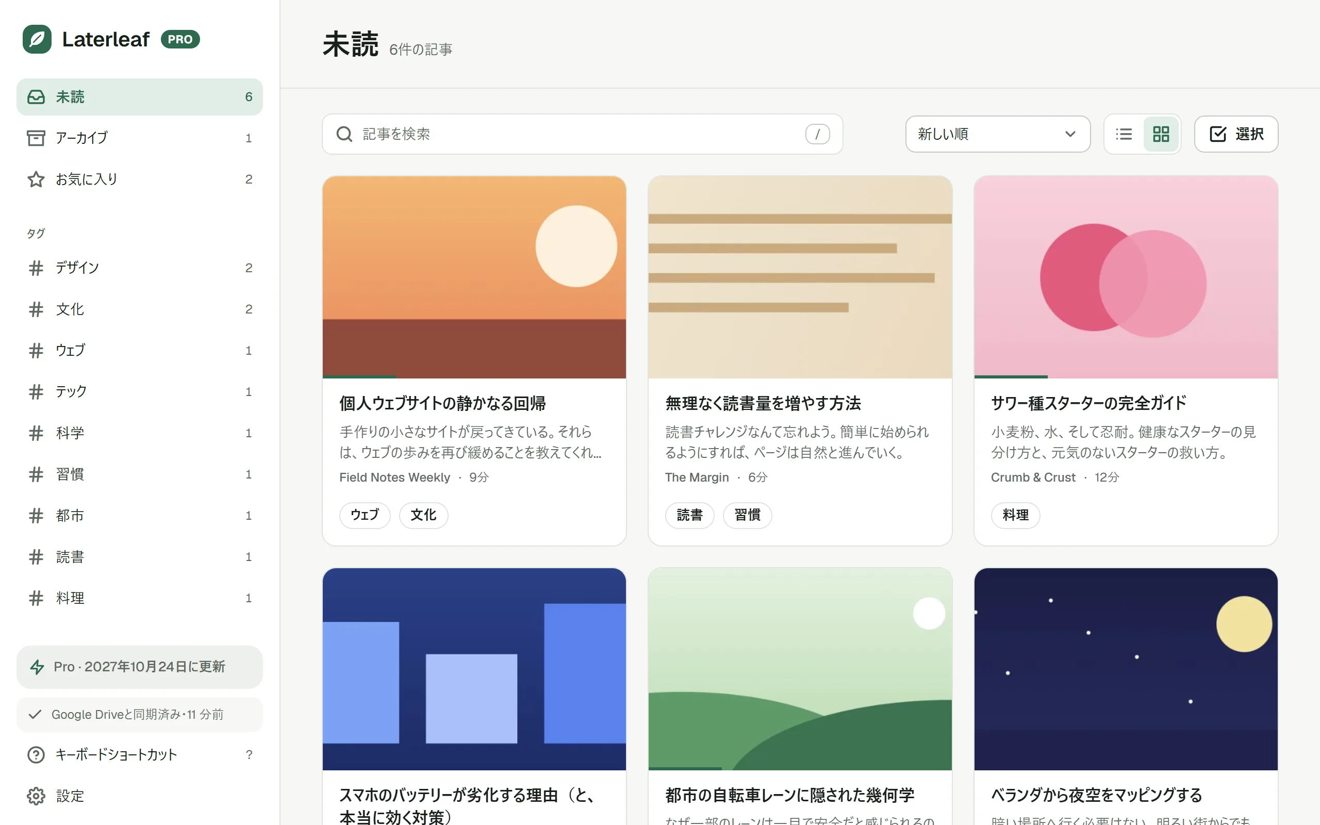The height and width of the screenshot is (825, 1320).
Task: Click the settings gear icon
Action: tap(36, 796)
